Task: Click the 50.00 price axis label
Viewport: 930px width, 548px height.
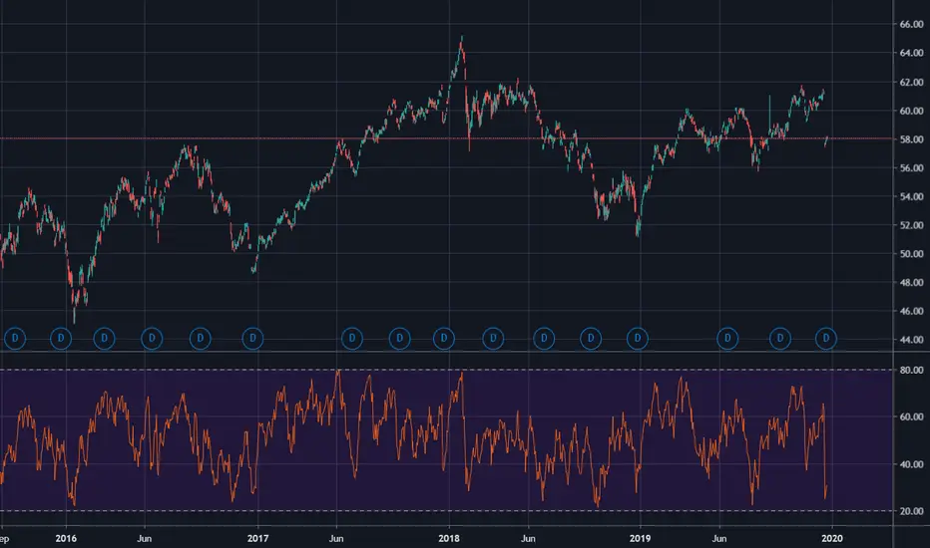Action: tap(911, 253)
